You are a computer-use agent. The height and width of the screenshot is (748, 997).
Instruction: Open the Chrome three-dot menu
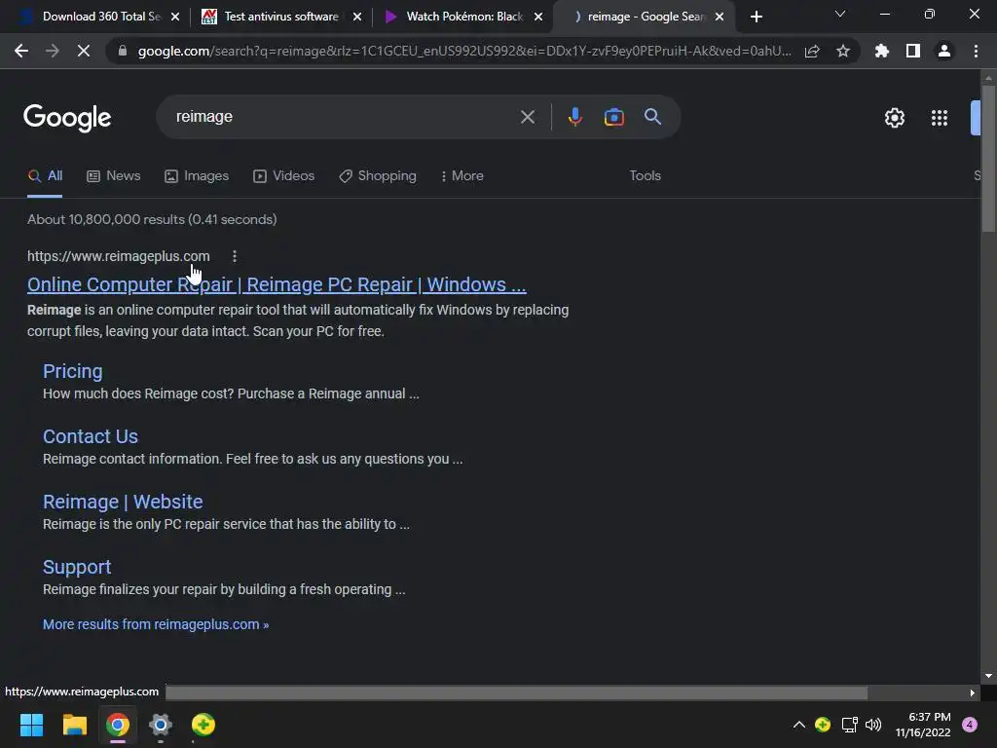tap(976, 51)
